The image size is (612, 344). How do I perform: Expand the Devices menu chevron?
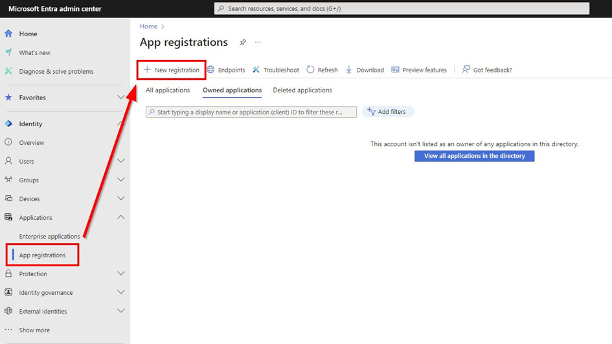tap(121, 198)
